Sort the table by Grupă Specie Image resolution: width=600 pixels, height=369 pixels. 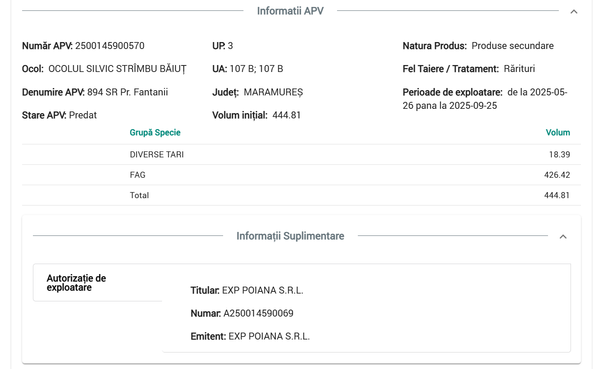155,132
